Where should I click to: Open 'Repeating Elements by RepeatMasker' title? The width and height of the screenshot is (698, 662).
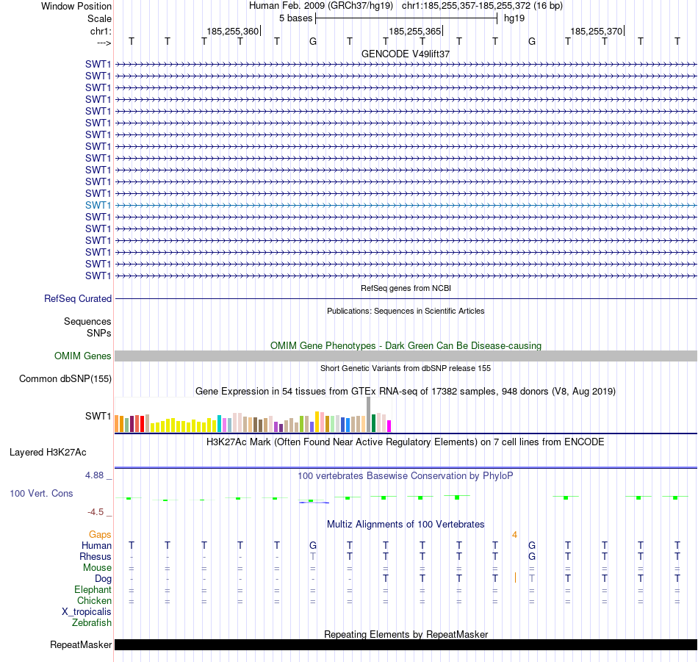[x=406, y=634]
